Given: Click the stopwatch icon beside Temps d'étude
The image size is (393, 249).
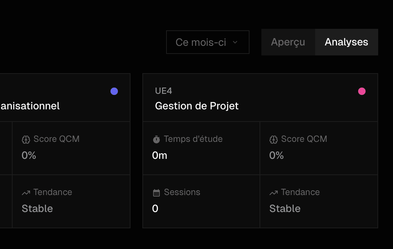Looking at the screenshot, I should [x=156, y=139].
